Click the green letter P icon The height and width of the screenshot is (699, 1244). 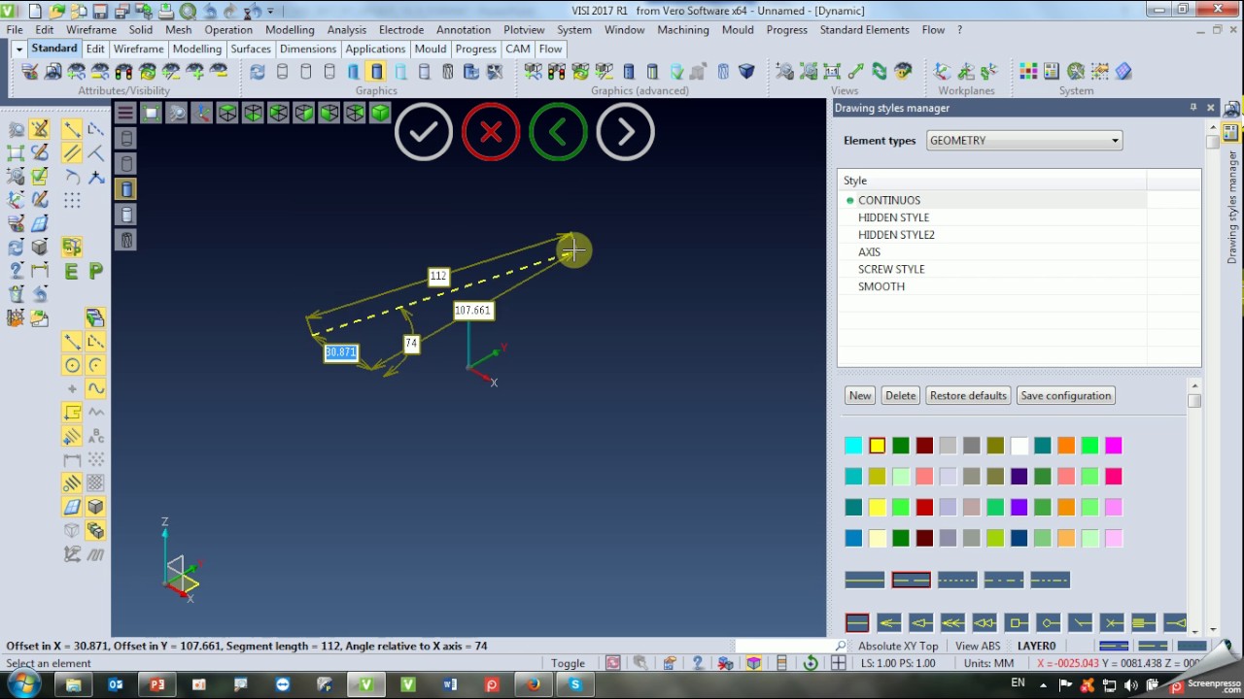tap(95, 272)
